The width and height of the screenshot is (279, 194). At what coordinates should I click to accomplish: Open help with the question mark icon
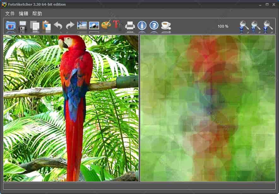(154, 26)
